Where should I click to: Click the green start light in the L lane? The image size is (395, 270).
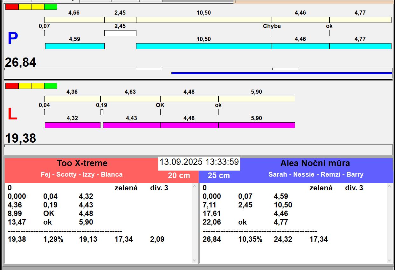pos(51,86)
